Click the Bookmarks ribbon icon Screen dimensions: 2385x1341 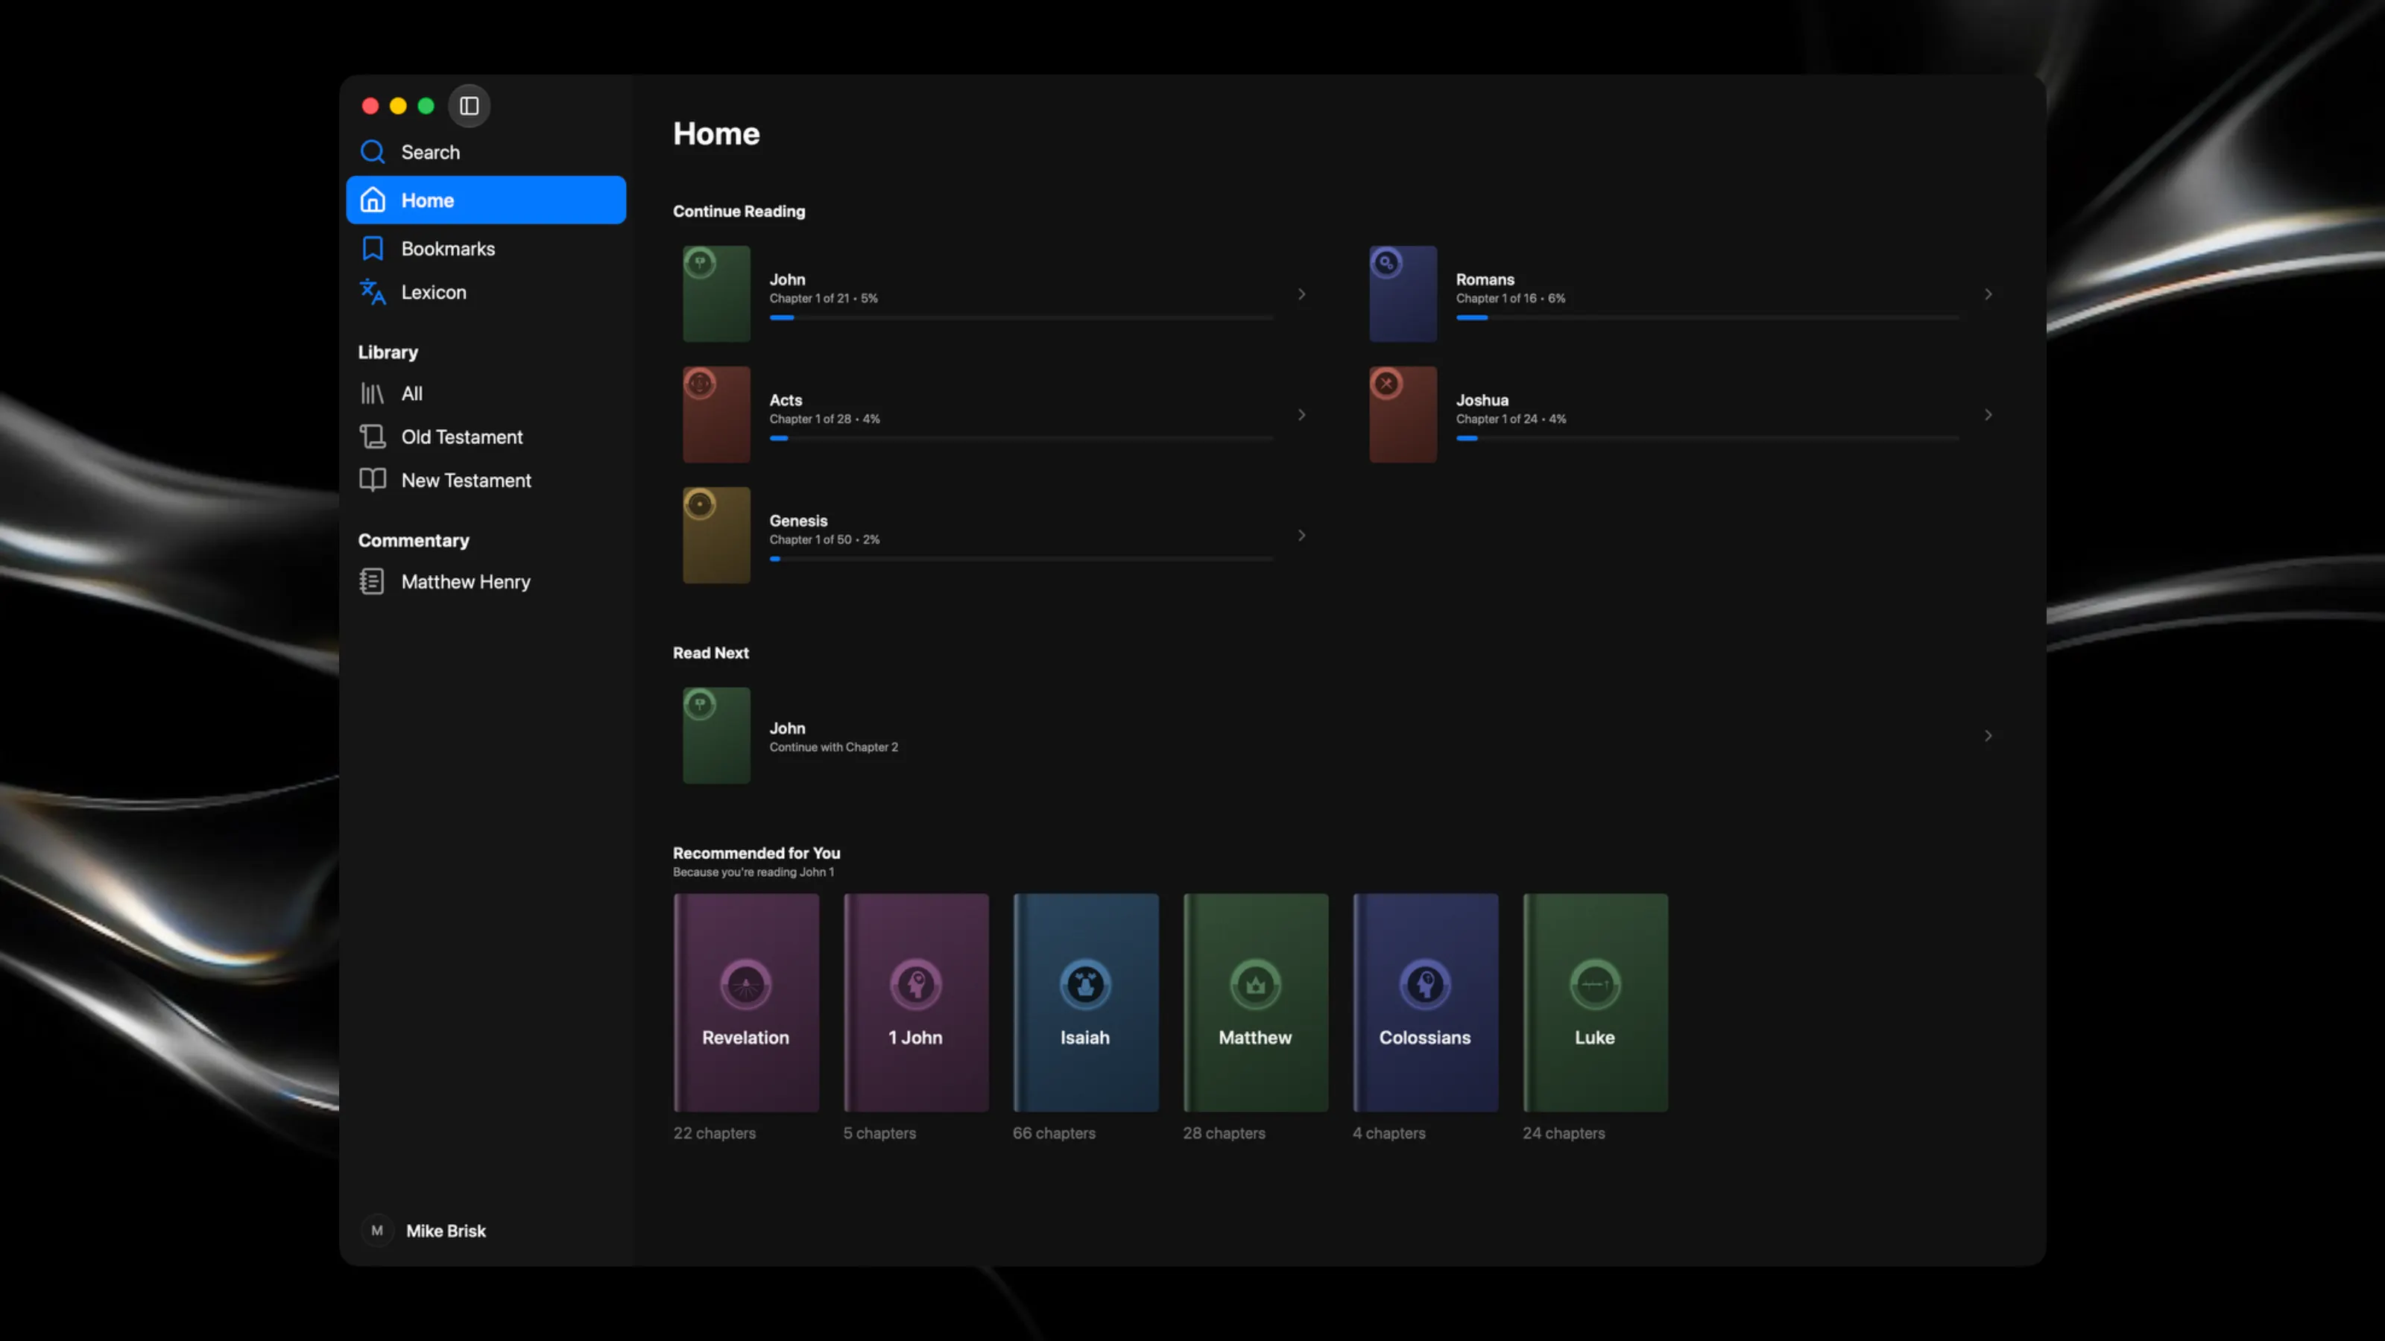pos(372,248)
